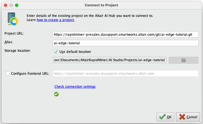Click the Project URL label
This screenshot has height=124, width=203.
pos(14,33)
